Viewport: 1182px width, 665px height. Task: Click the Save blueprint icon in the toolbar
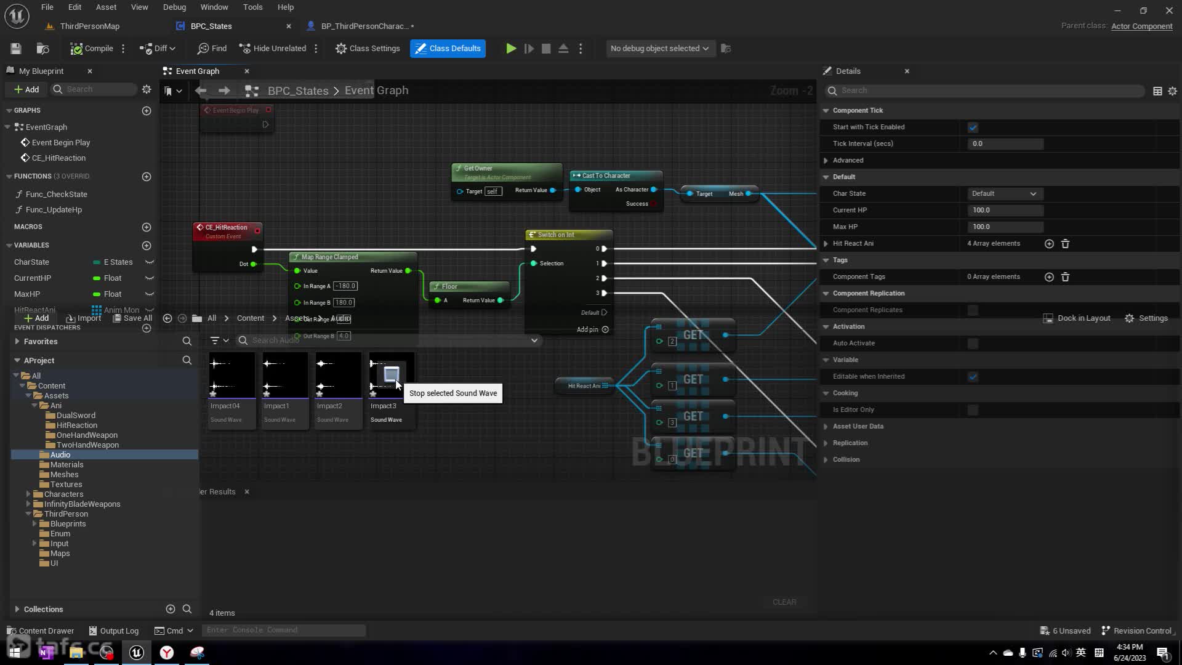pos(16,49)
